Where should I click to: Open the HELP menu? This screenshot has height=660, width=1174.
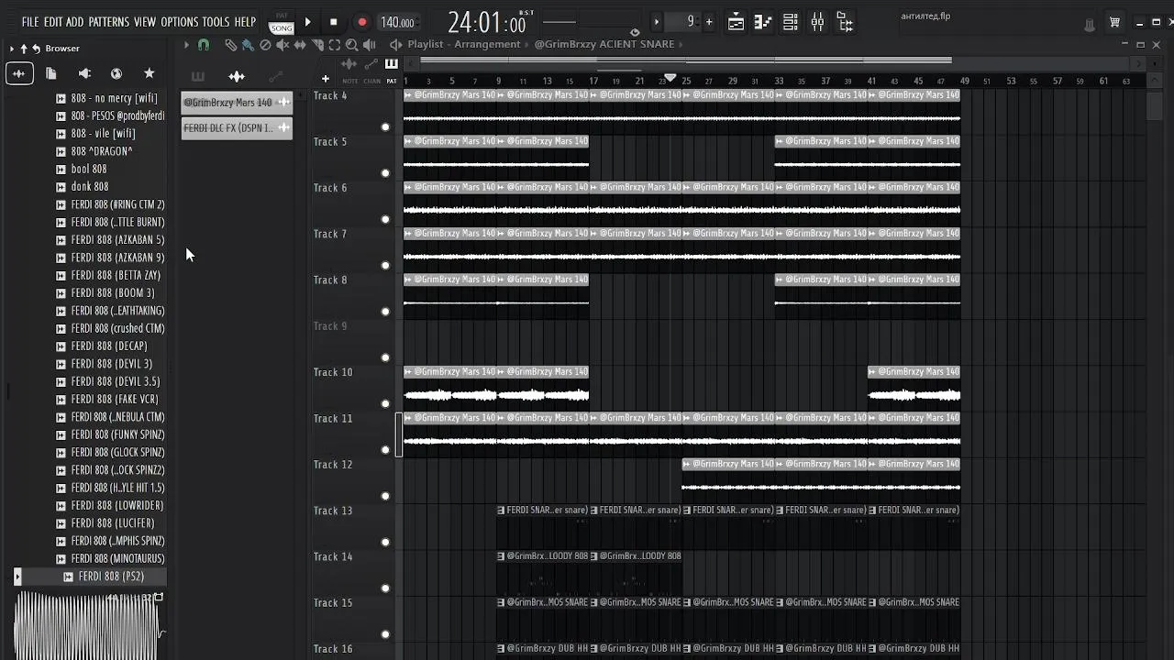[x=245, y=22]
